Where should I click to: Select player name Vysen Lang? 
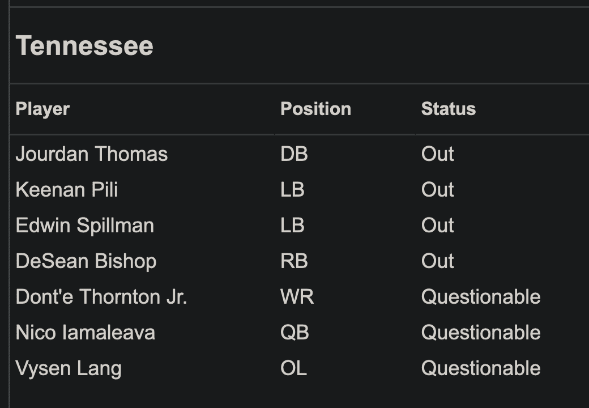click(69, 368)
